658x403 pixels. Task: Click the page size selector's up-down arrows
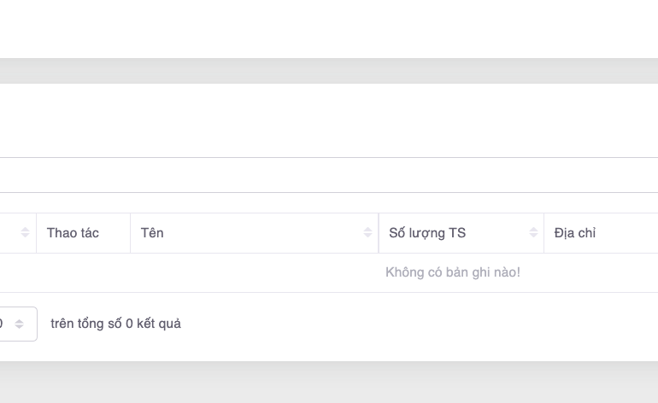(x=20, y=324)
